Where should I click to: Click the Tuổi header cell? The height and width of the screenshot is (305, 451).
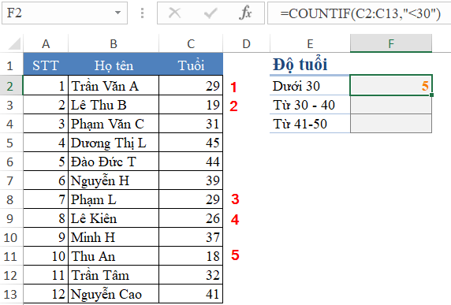pyautogui.click(x=191, y=65)
